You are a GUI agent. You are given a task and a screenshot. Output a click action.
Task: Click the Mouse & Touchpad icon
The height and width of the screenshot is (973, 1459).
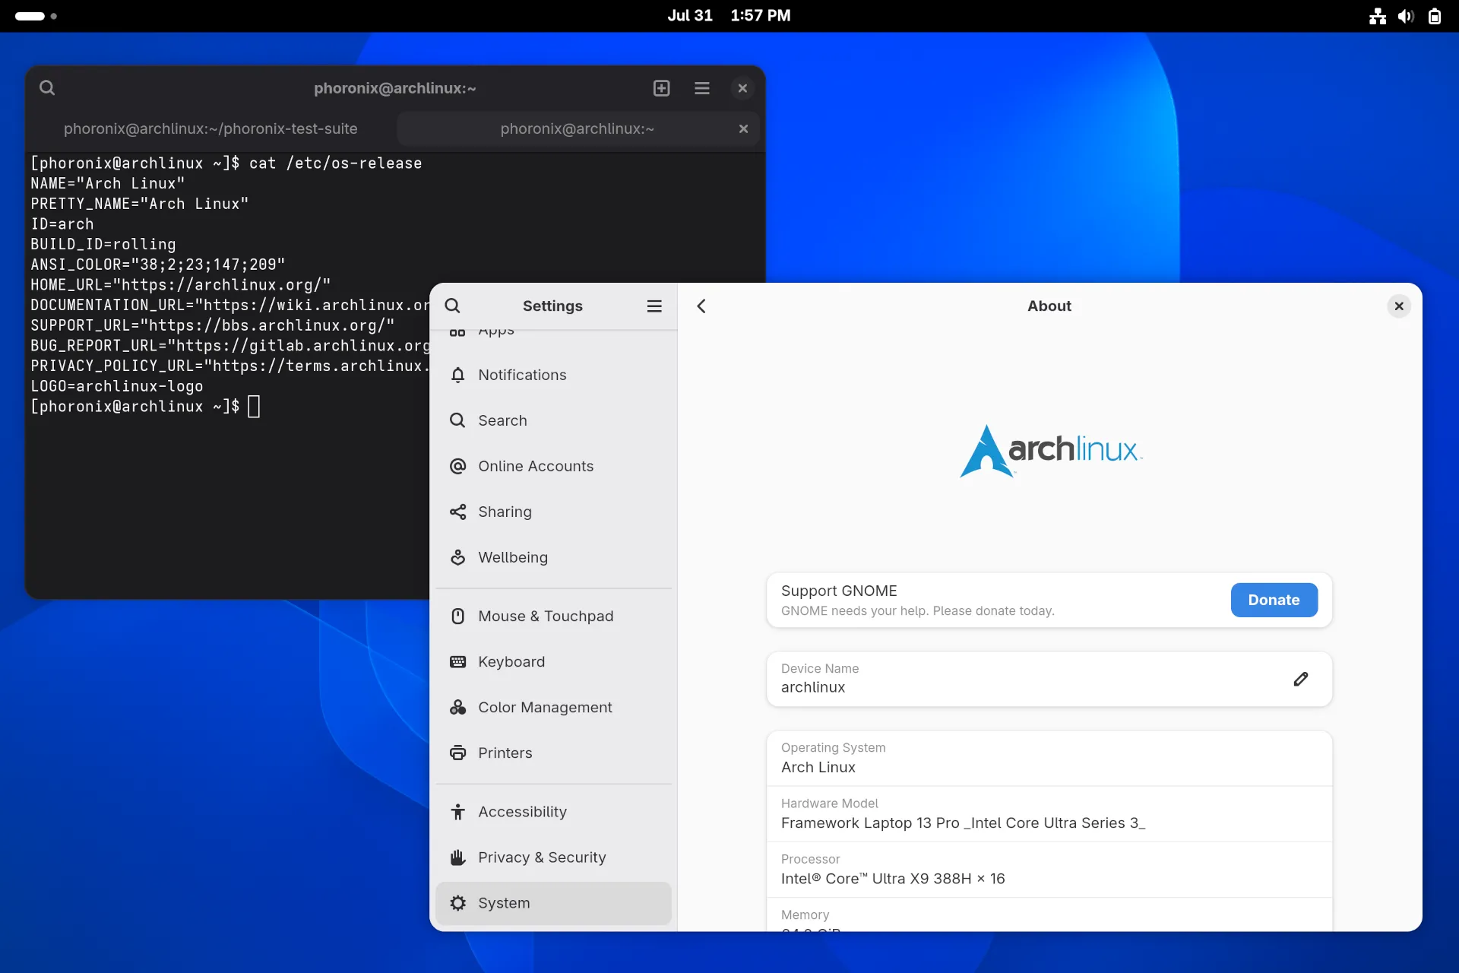click(457, 616)
